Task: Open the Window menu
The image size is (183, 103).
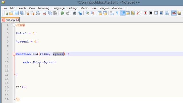Action: 117,8
